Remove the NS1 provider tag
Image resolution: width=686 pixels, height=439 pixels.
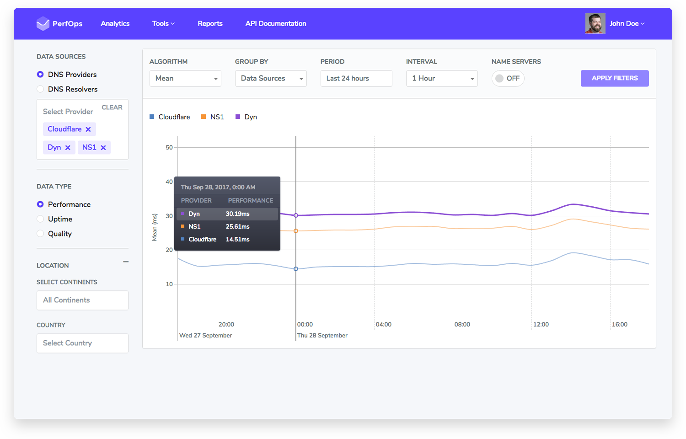click(x=103, y=148)
